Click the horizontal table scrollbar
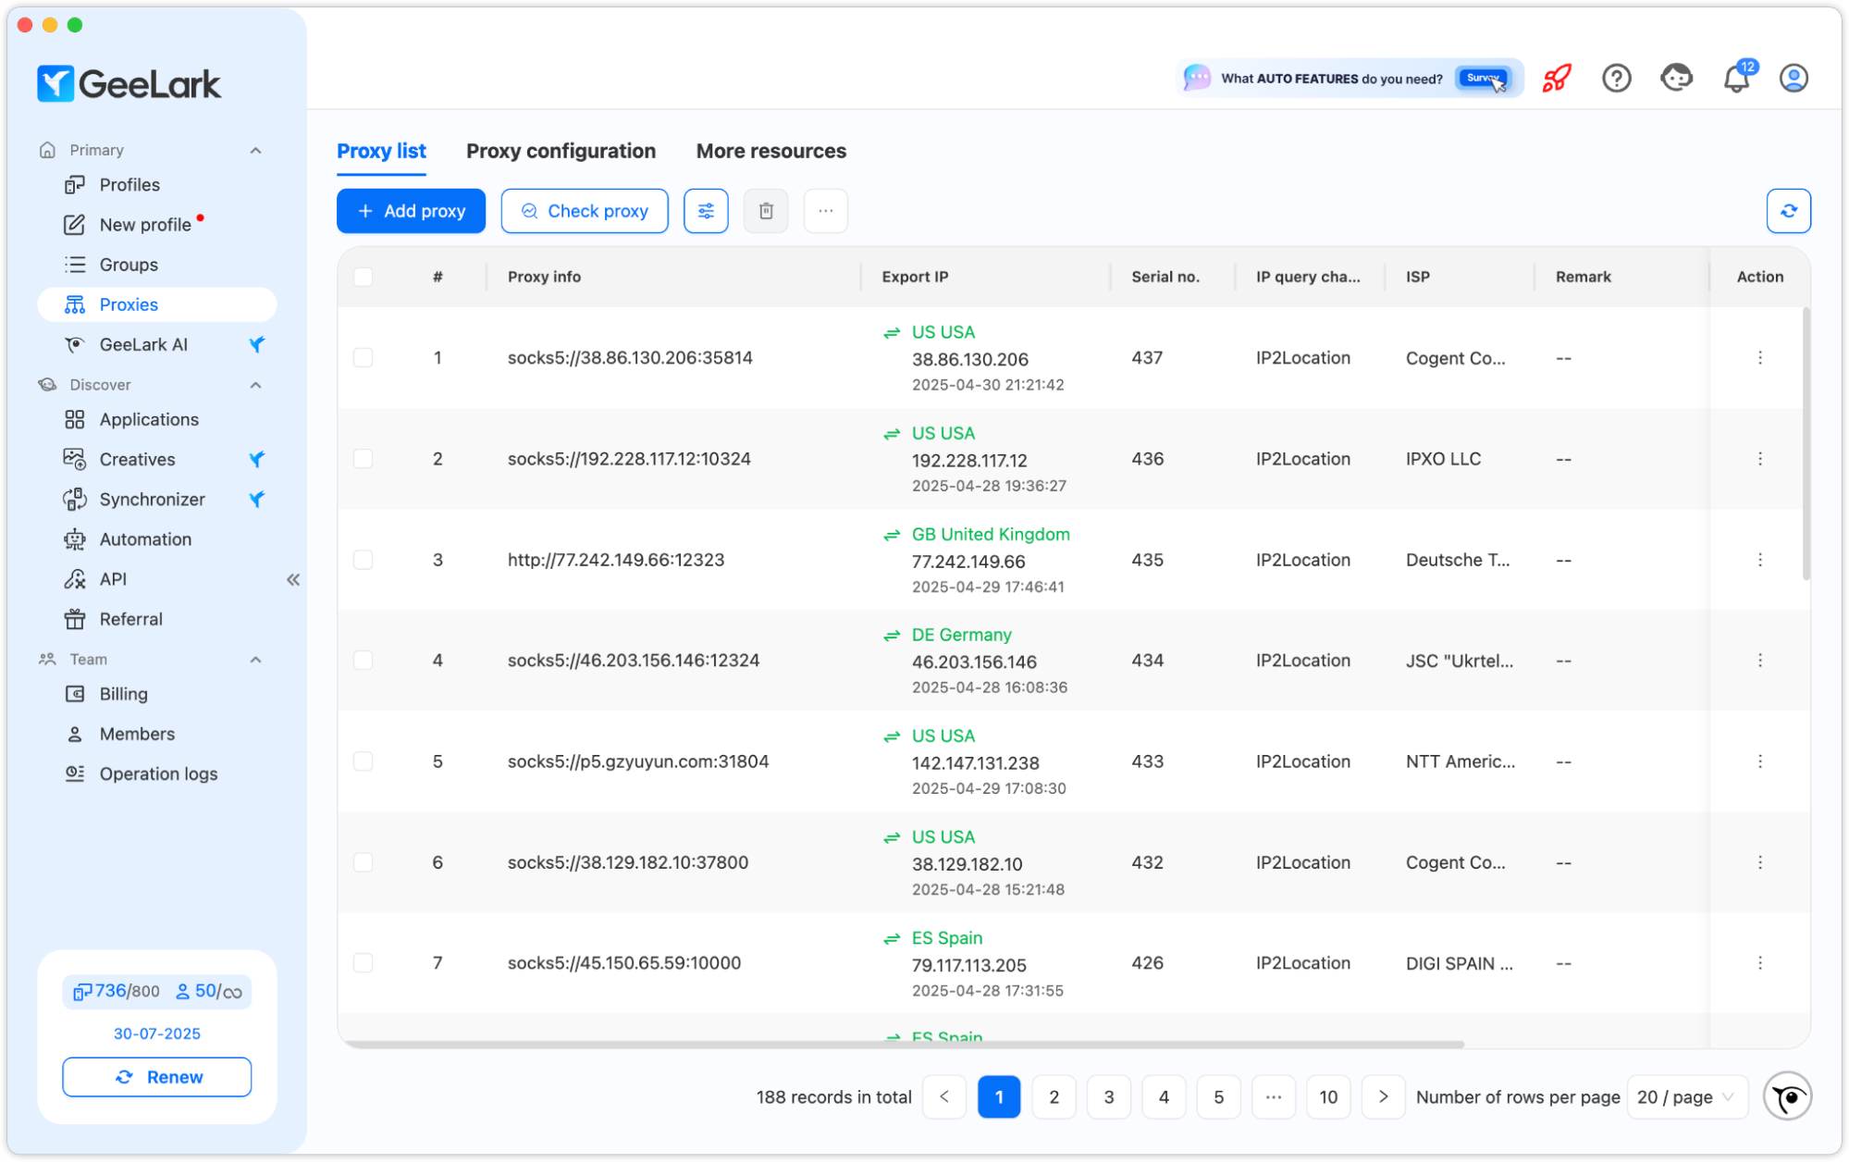The image size is (1849, 1163). [902, 1044]
